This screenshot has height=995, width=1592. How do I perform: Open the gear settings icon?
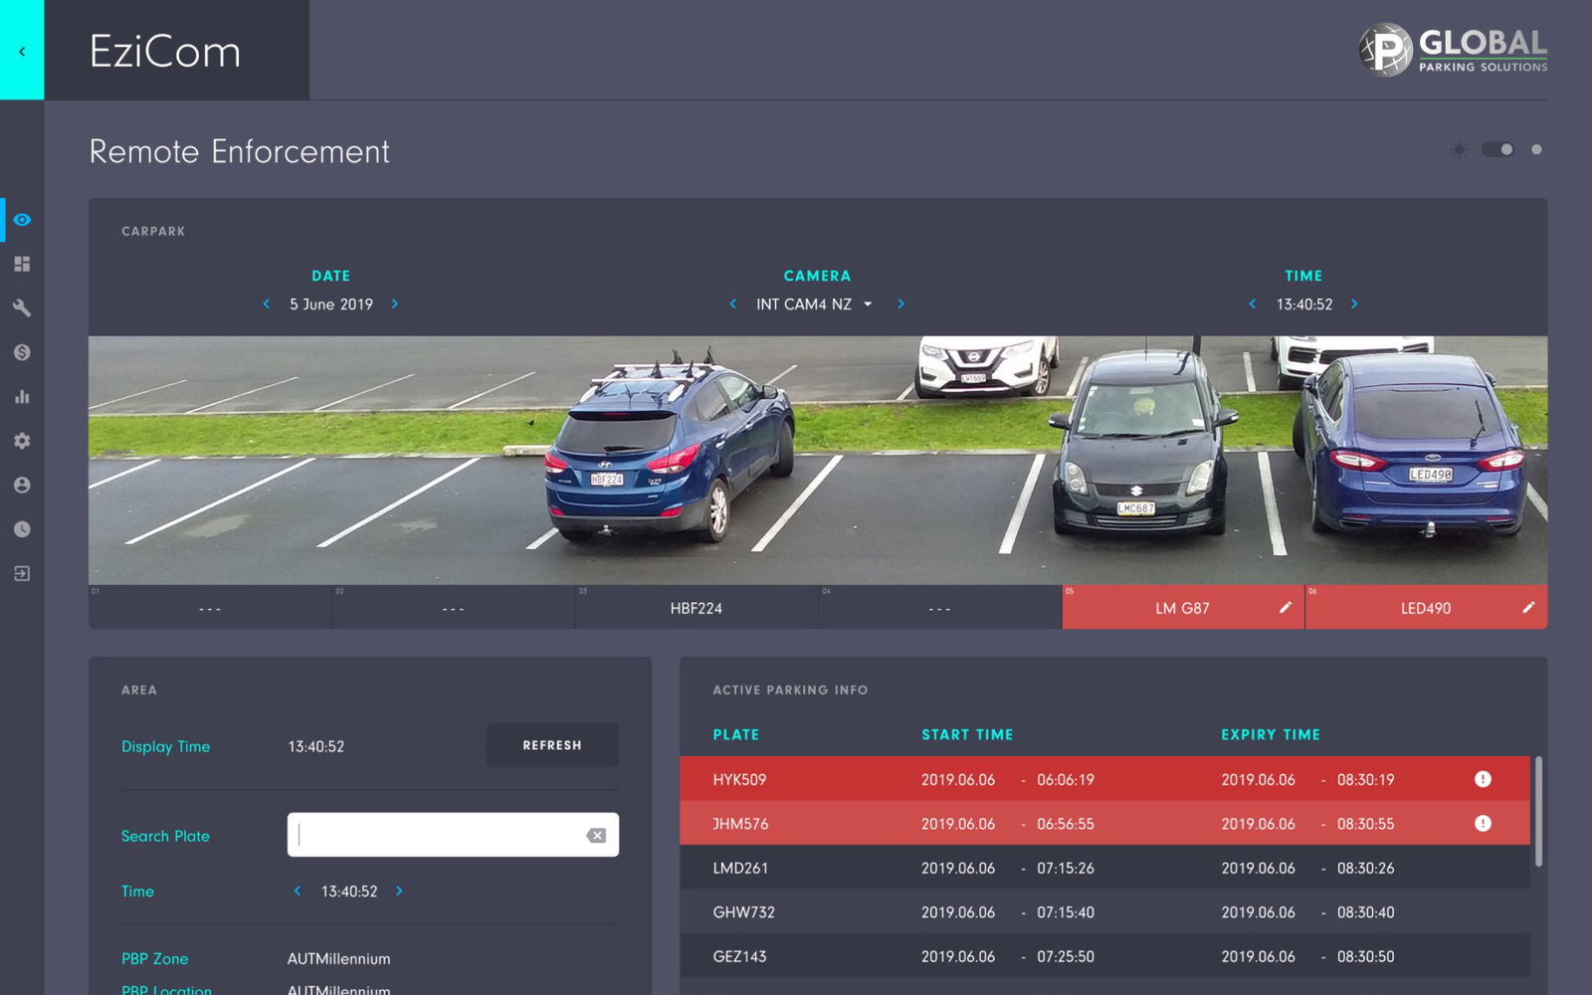pos(22,441)
